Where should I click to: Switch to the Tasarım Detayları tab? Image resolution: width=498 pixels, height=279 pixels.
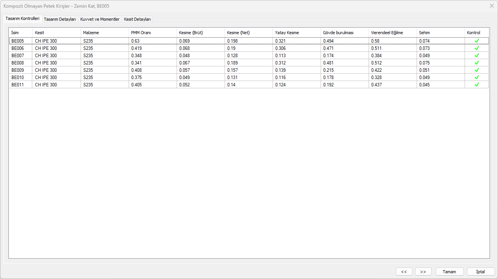click(x=60, y=19)
